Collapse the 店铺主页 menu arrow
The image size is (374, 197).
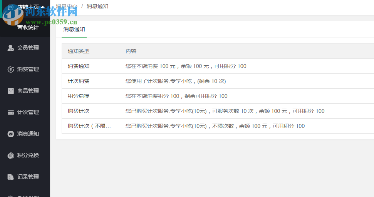pyautogui.click(x=43, y=7)
